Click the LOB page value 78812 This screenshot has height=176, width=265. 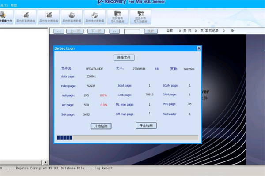150,95
